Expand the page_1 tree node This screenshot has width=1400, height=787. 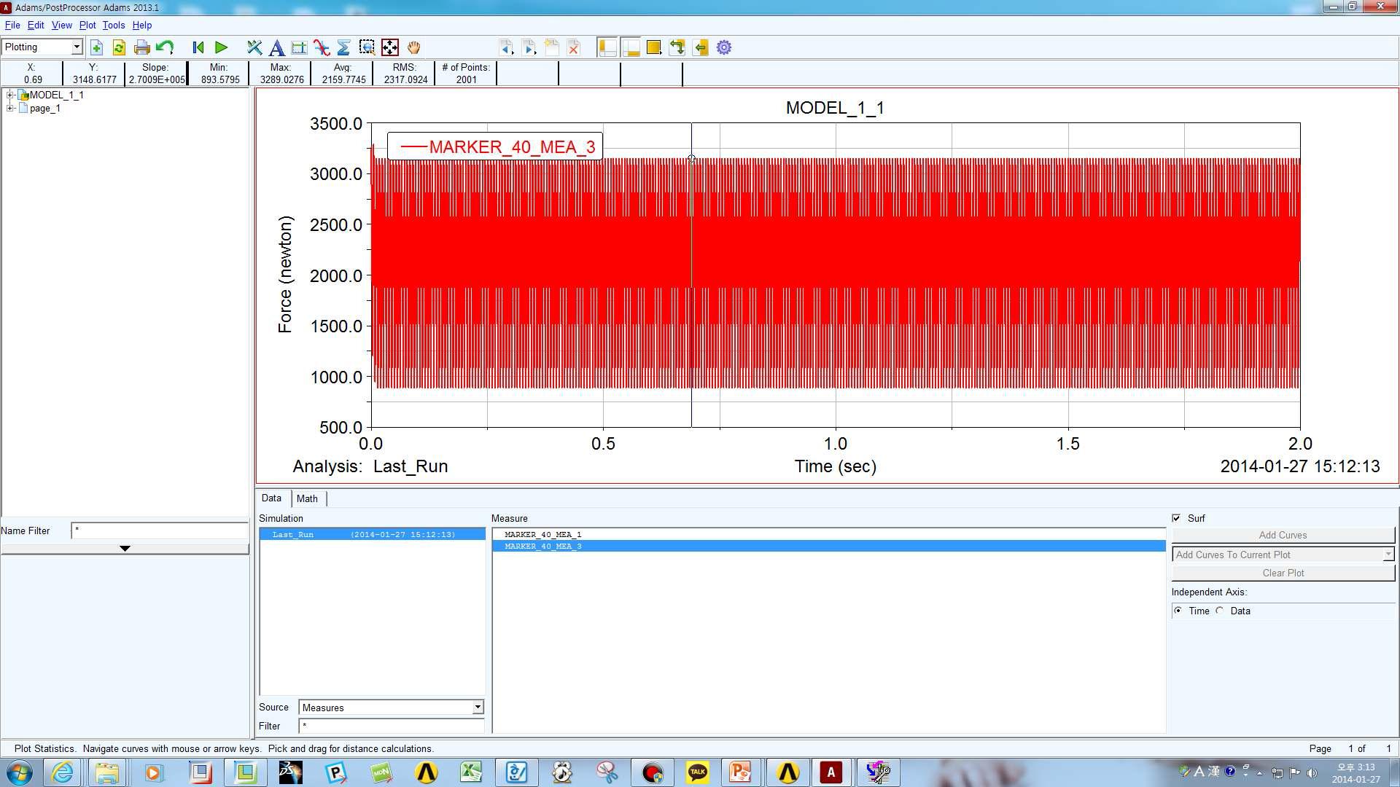(10, 108)
